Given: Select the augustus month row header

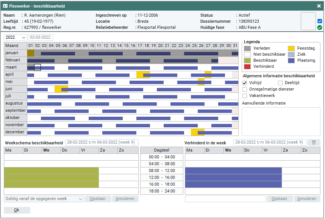Looking at the screenshot, I should 15,103.
